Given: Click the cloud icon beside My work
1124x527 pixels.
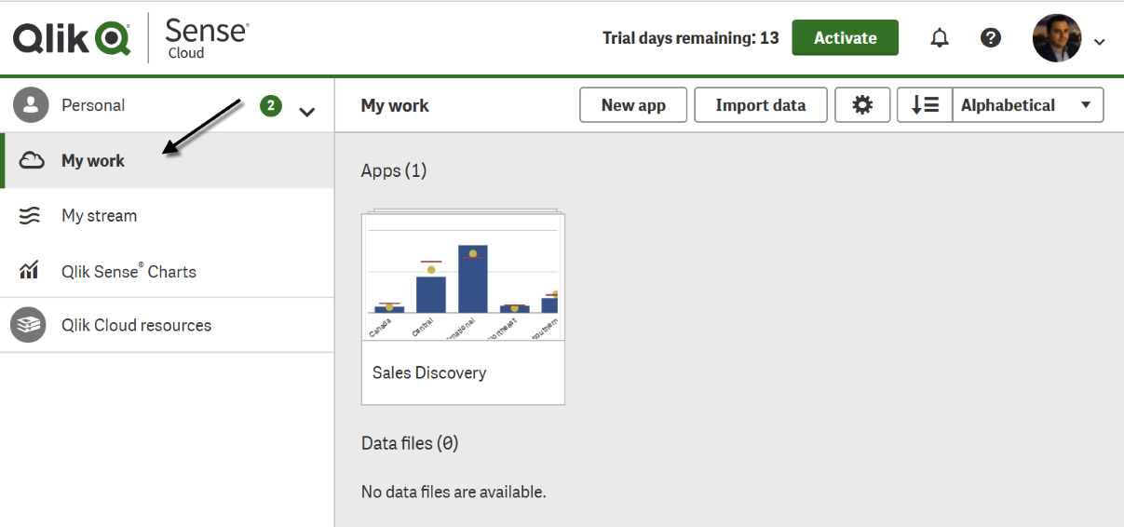Looking at the screenshot, I should click(x=32, y=160).
